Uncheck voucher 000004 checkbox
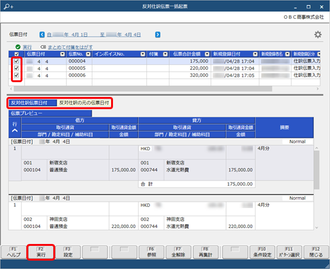The width and height of the screenshot is (330, 269). click(x=16, y=61)
